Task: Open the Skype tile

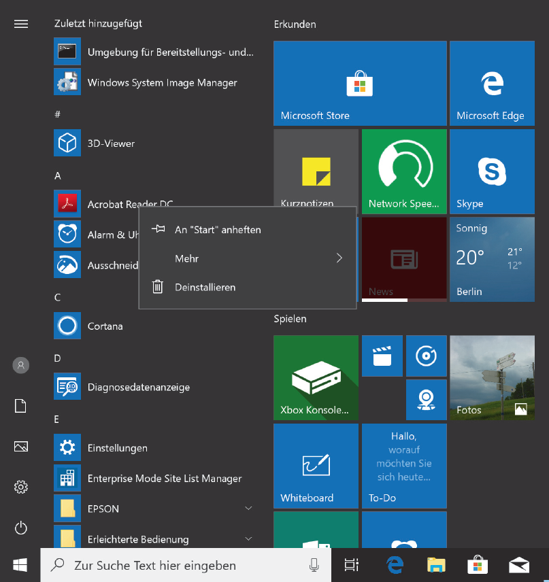Action: [x=492, y=171]
